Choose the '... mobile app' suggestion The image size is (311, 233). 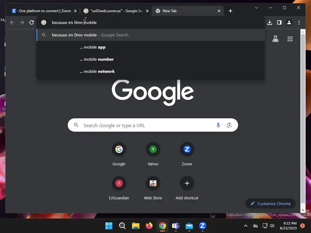tap(151, 47)
